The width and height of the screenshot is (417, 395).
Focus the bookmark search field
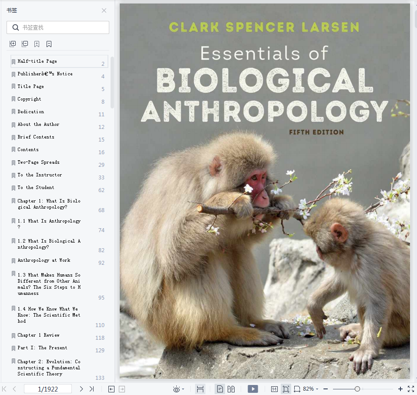[x=58, y=27]
